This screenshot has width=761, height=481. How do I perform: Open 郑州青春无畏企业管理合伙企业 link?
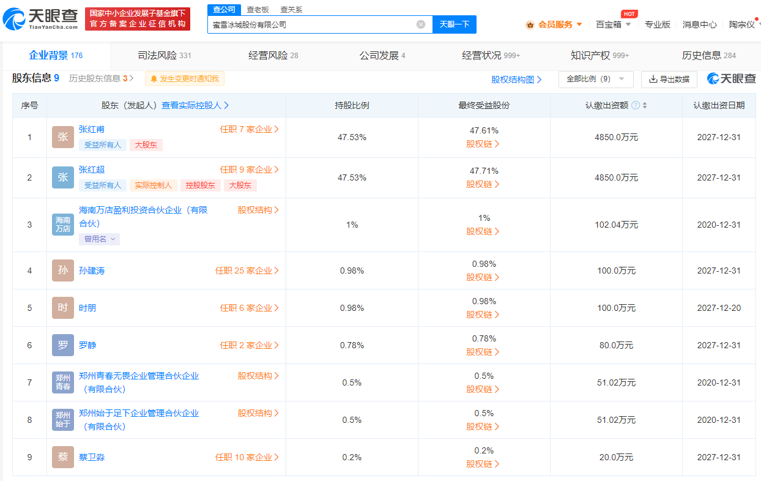139,382
